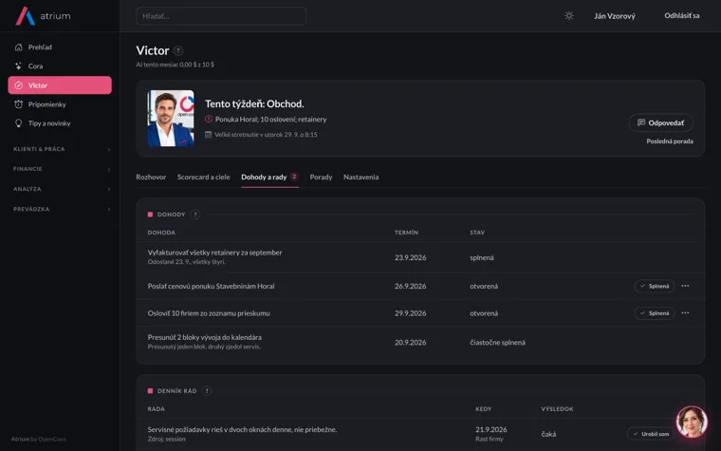The height and width of the screenshot is (451, 721).
Task: Expand Financie sidebar section
Action: pyautogui.click(x=60, y=169)
